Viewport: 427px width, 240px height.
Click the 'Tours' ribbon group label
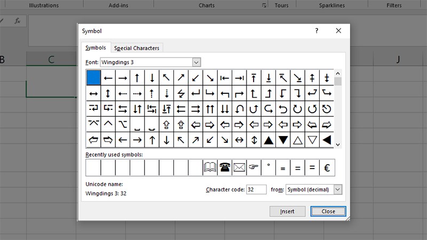coord(281,5)
